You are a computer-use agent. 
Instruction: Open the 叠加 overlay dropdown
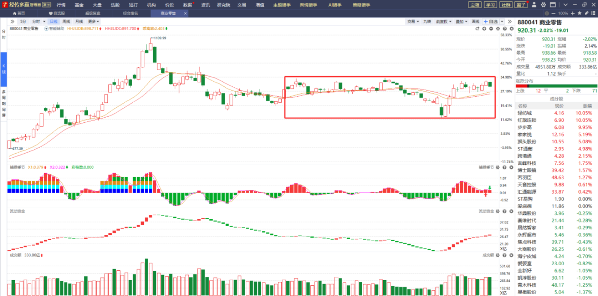pos(461,21)
